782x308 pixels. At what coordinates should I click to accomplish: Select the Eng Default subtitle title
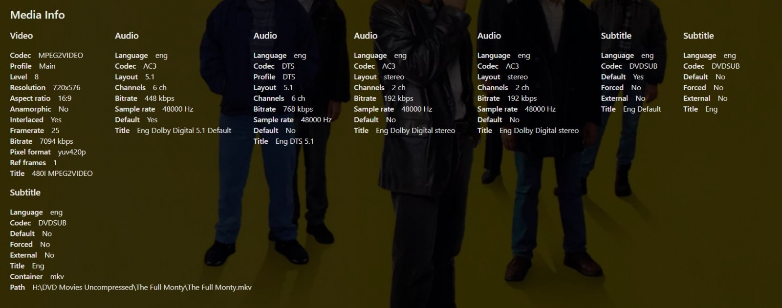642,109
